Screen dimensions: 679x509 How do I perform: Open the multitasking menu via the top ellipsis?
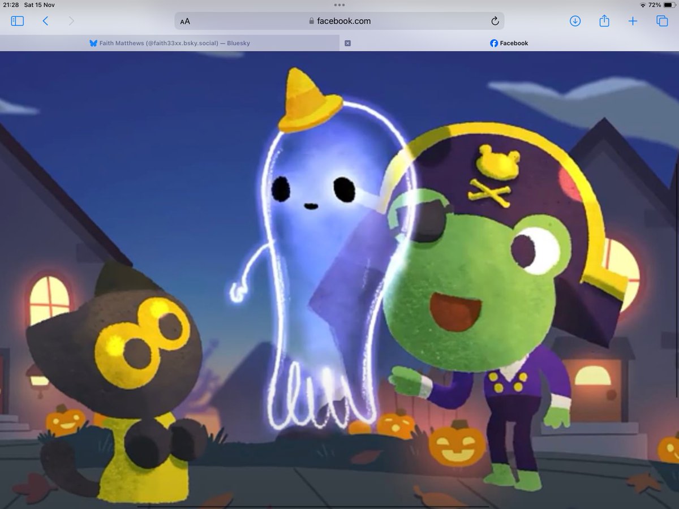[340, 5]
